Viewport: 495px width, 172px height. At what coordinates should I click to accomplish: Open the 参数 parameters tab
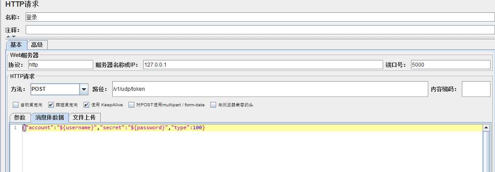tap(19, 117)
